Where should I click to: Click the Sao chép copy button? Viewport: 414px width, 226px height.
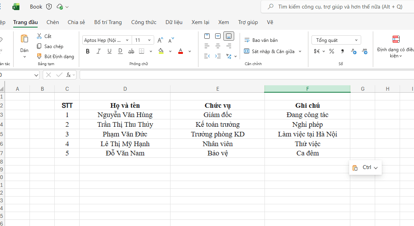(50, 47)
